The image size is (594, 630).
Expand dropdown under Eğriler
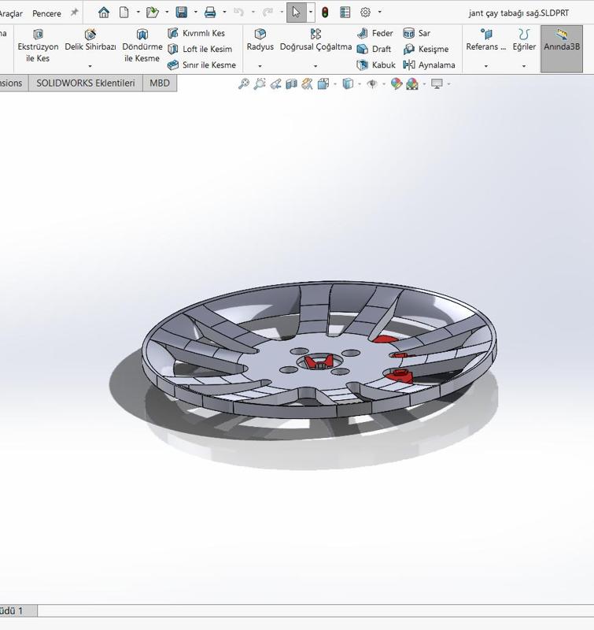point(524,66)
